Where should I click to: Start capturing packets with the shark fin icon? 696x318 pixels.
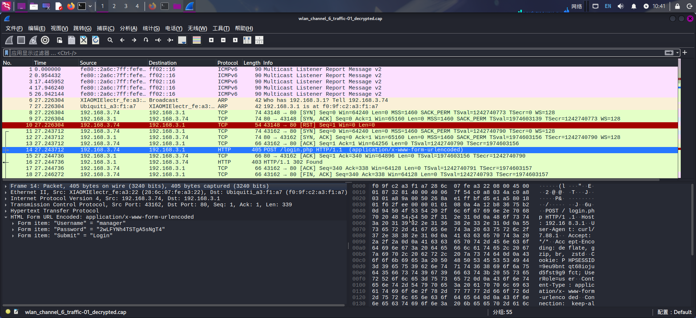coord(9,40)
